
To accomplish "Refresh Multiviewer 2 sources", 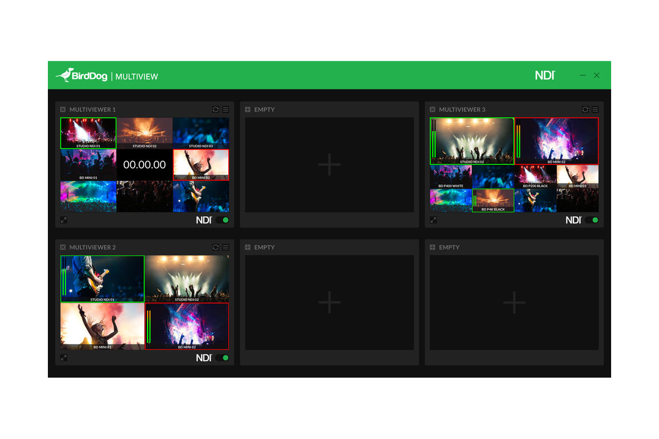I will [x=216, y=247].
